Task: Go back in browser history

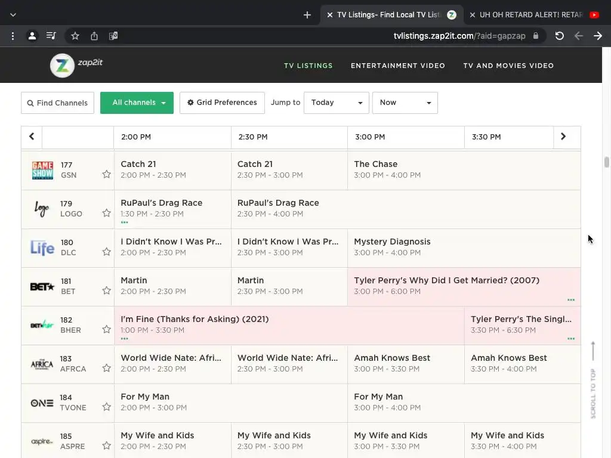Action: pyautogui.click(x=579, y=36)
